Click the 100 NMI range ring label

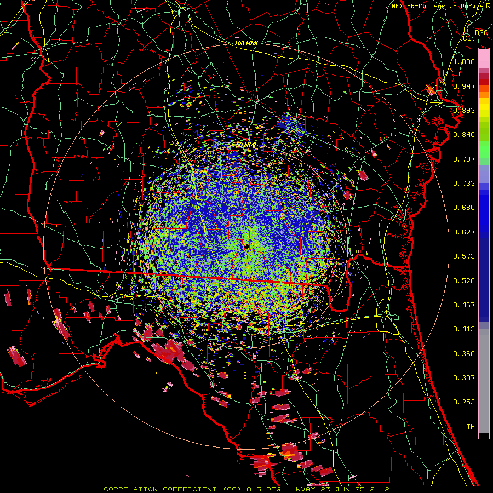pyautogui.click(x=246, y=43)
